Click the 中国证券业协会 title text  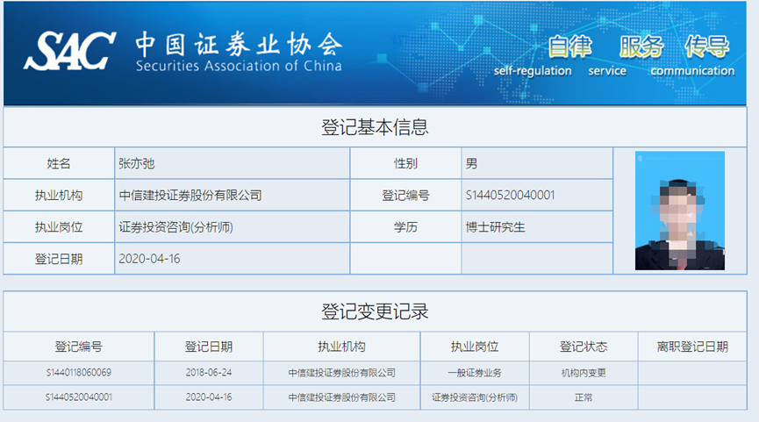(x=239, y=45)
